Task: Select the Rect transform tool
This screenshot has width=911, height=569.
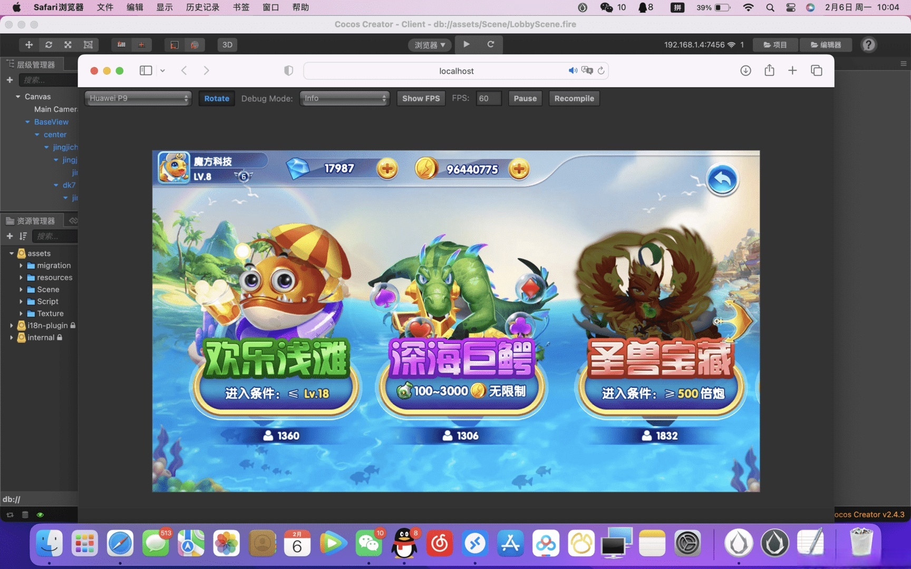Action: pos(88,45)
